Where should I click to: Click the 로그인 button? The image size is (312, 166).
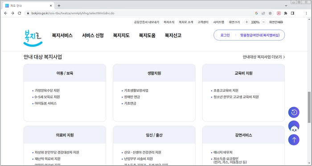[225, 35]
